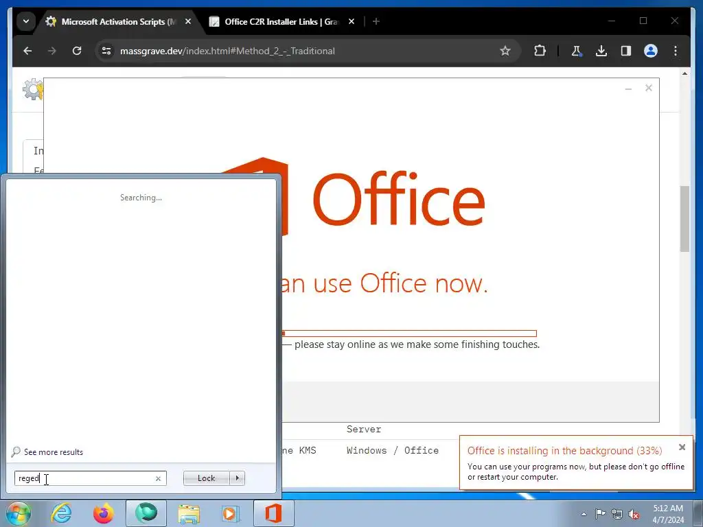The width and height of the screenshot is (703, 527).
Task: Click the Lock button in Start menu
Action: (206, 478)
